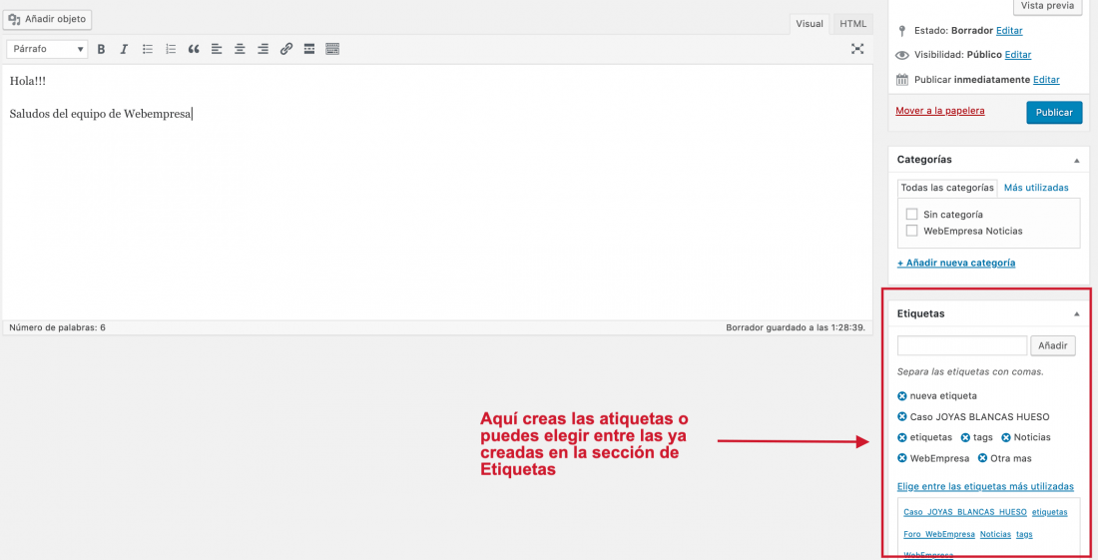Click the 'Número de palabras: 6' text
This screenshot has width=1098, height=560.
[x=58, y=327]
